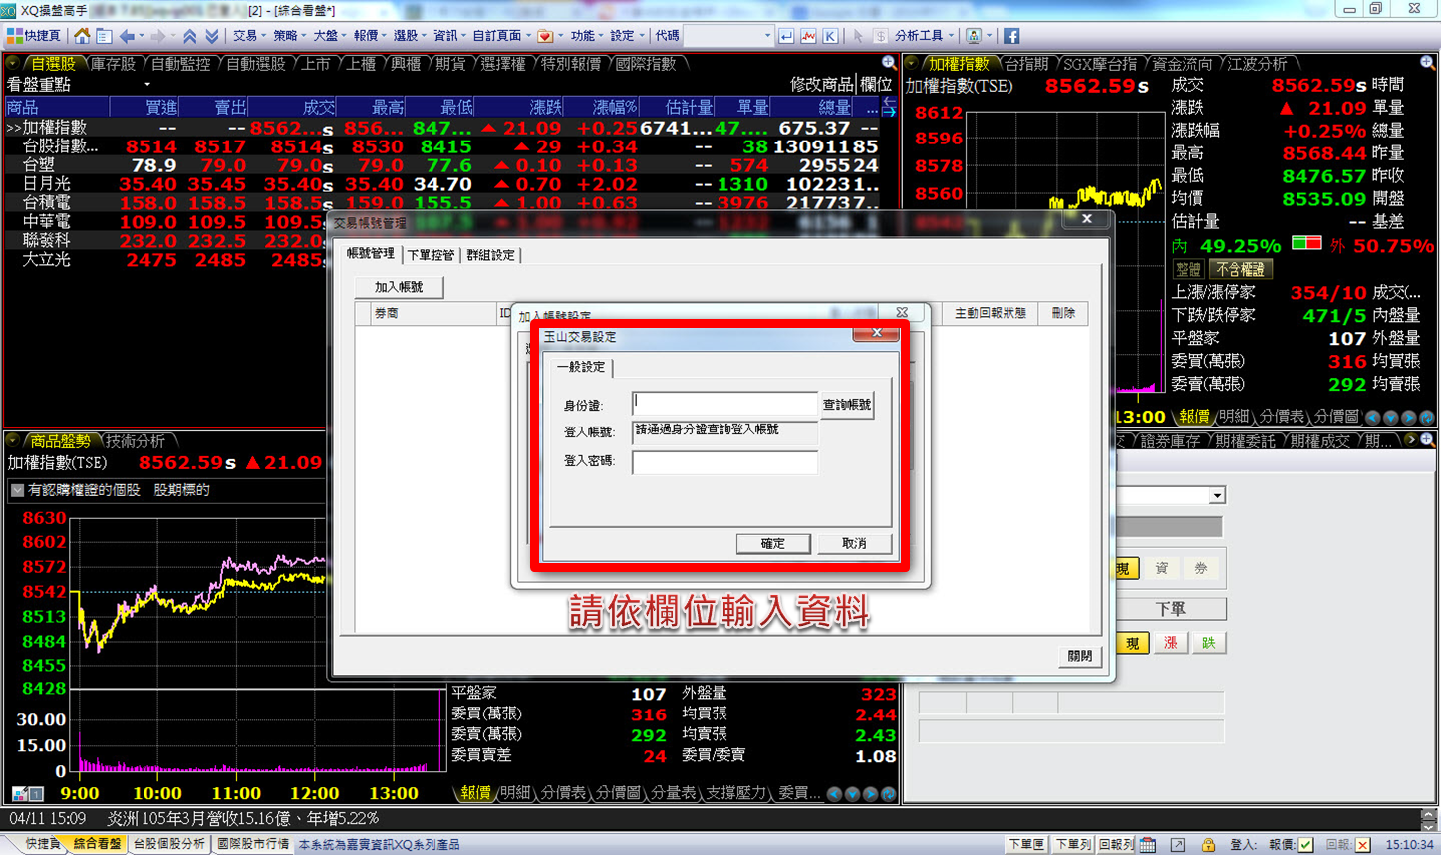
Task: Click the 登入密碼 input field
Action: pyautogui.click(x=724, y=462)
